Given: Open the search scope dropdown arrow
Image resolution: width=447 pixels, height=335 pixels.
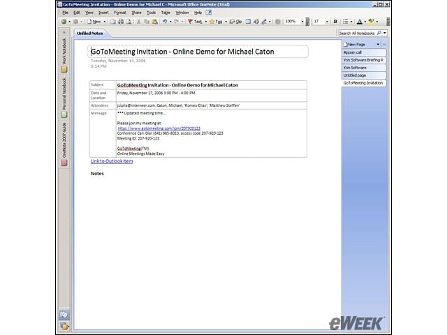Looking at the screenshot, I should [385, 33].
